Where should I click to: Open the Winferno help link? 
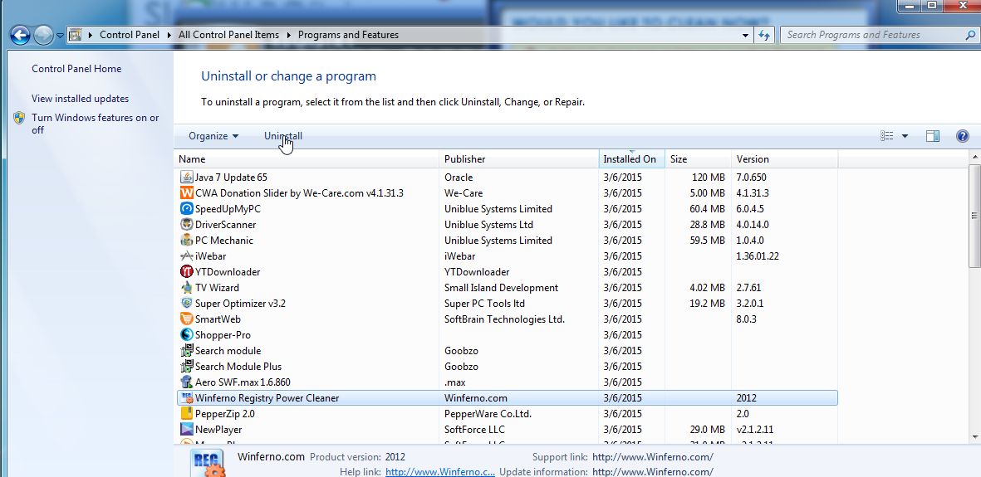click(439, 472)
